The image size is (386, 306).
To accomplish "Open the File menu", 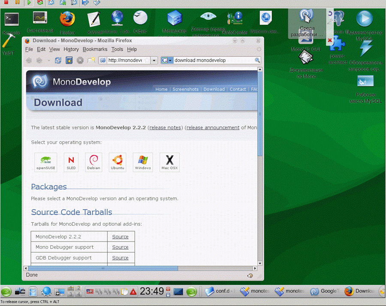I will [29, 49].
